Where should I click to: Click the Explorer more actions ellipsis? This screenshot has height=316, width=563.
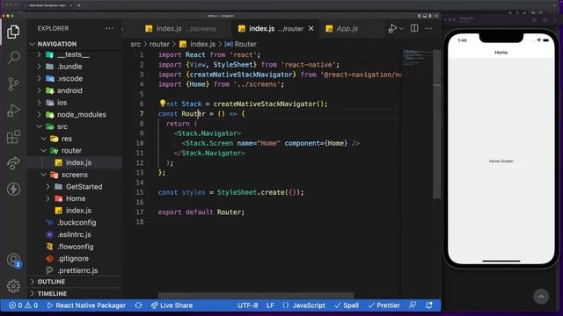coord(109,28)
